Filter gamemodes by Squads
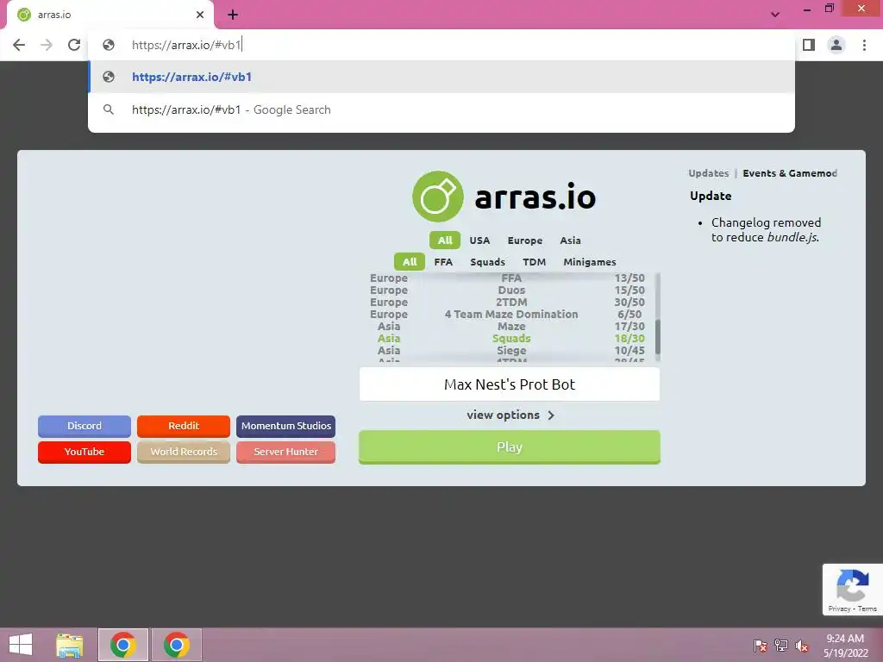Viewport: 883px width, 662px height. 488,262
